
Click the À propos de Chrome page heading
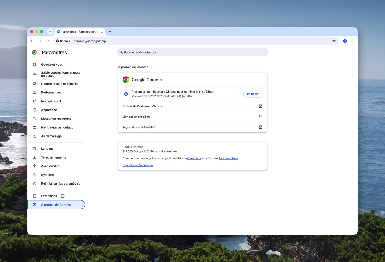(x=133, y=67)
